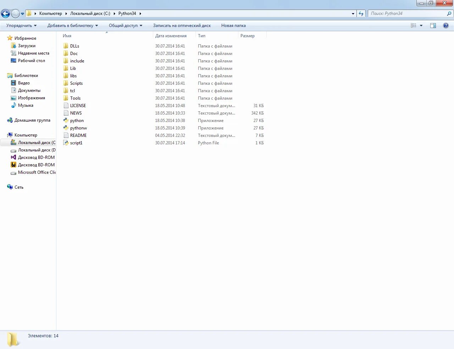The image size is (454, 349).
Task: Open 'Microsoft Office Clic' drive in sidebar
Action: click(37, 172)
